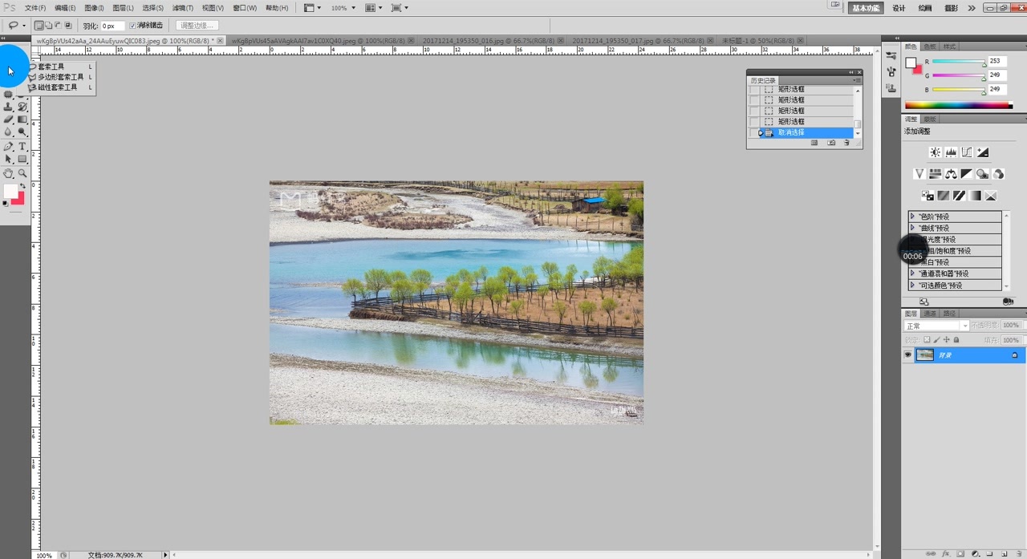Image resolution: width=1027 pixels, height=559 pixels.
Task: Expand the "曲线"预设 presets
Action: [x=912, y=228]
